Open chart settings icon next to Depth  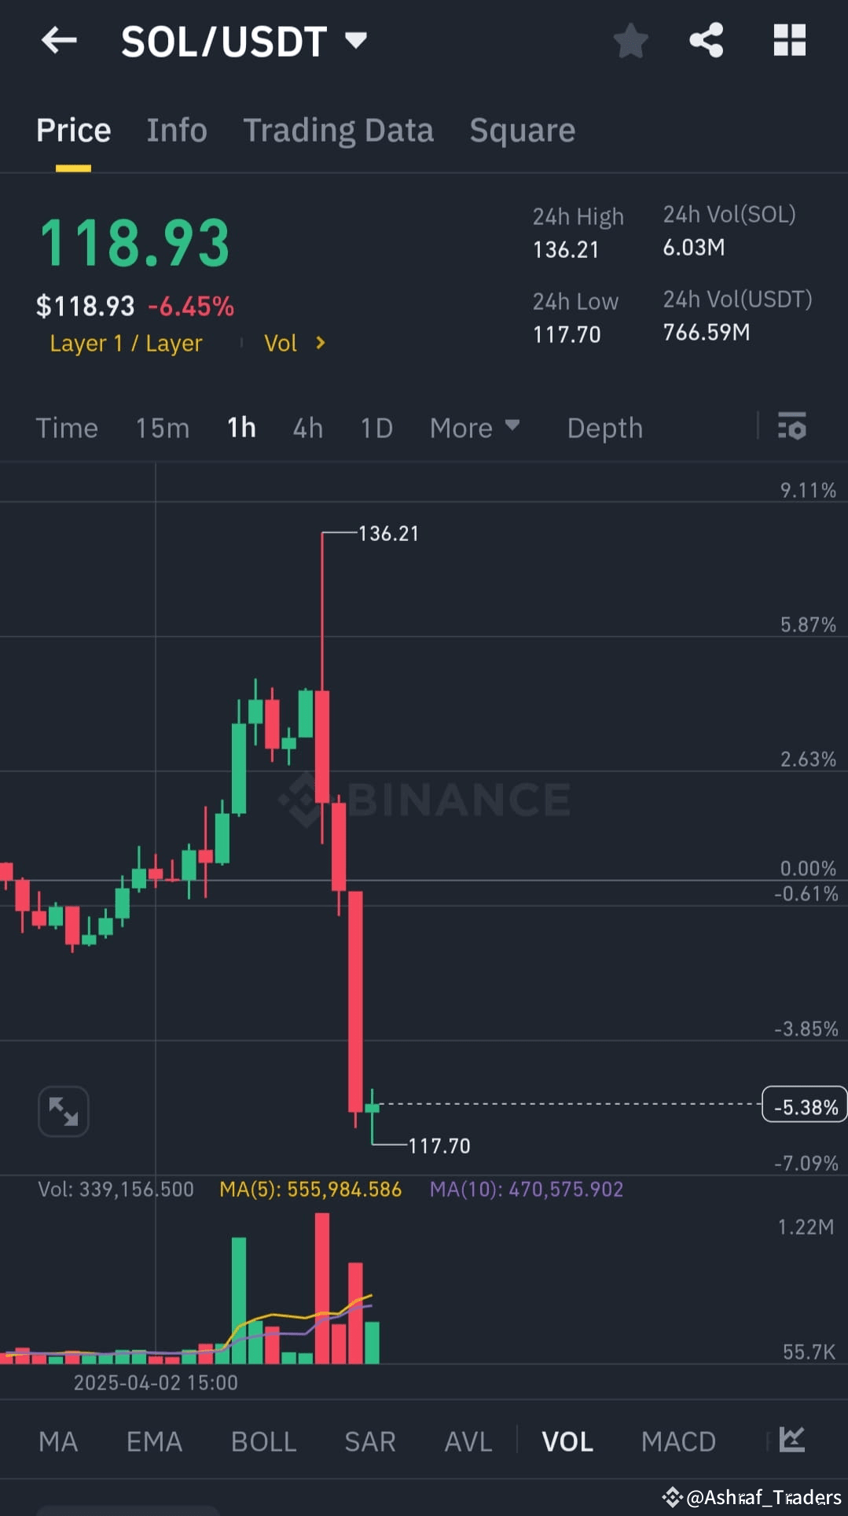(x=791, y=428)
